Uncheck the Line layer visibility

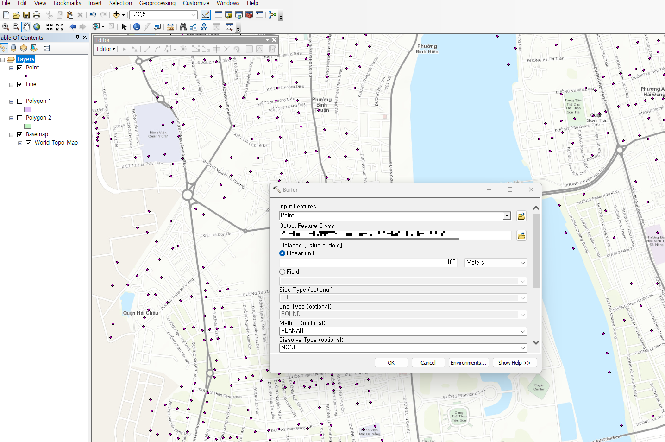(19, 84)
